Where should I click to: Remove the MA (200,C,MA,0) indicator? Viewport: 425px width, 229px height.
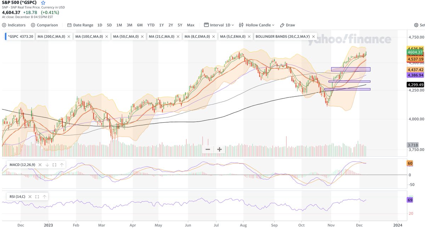(x=69, y=37)
